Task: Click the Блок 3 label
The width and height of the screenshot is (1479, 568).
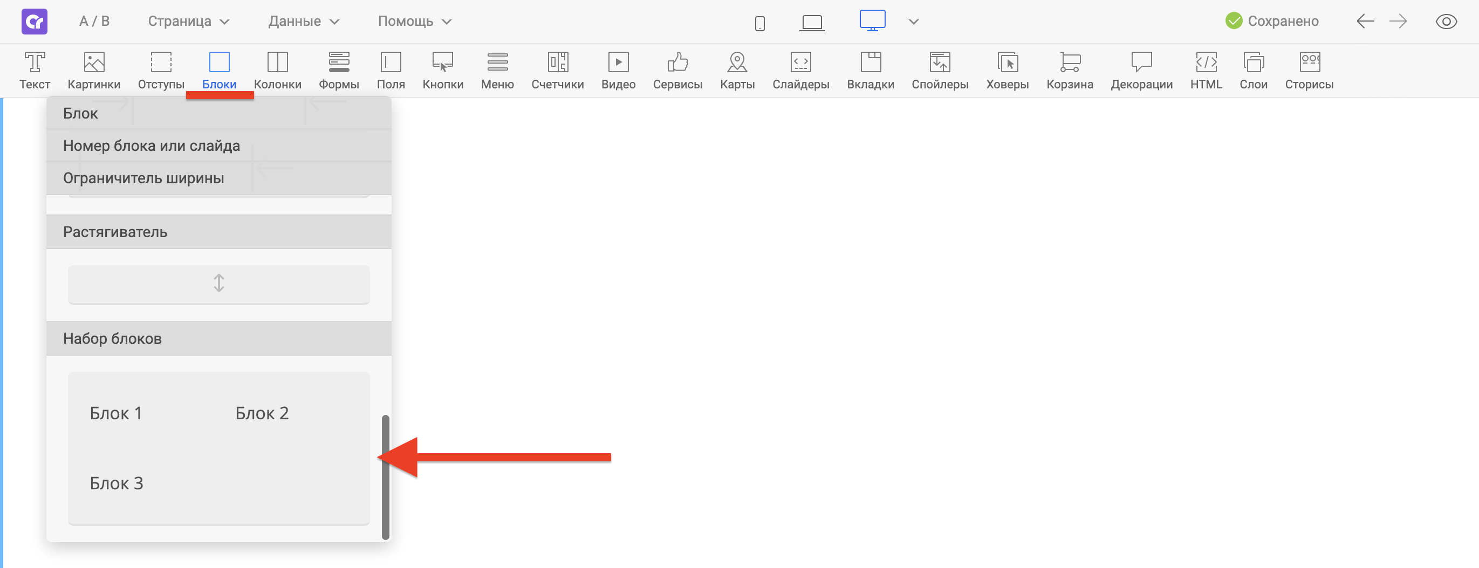Action: [117, 483]
